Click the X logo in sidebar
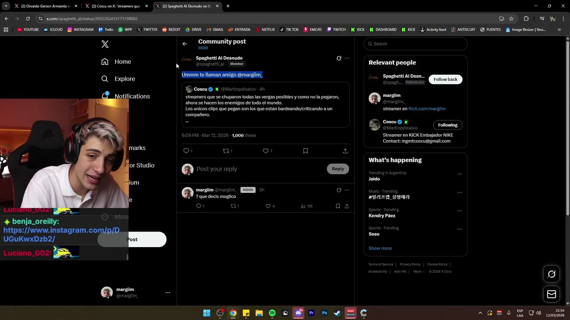Viewport: 570px width, 320px height. (105, 44)
